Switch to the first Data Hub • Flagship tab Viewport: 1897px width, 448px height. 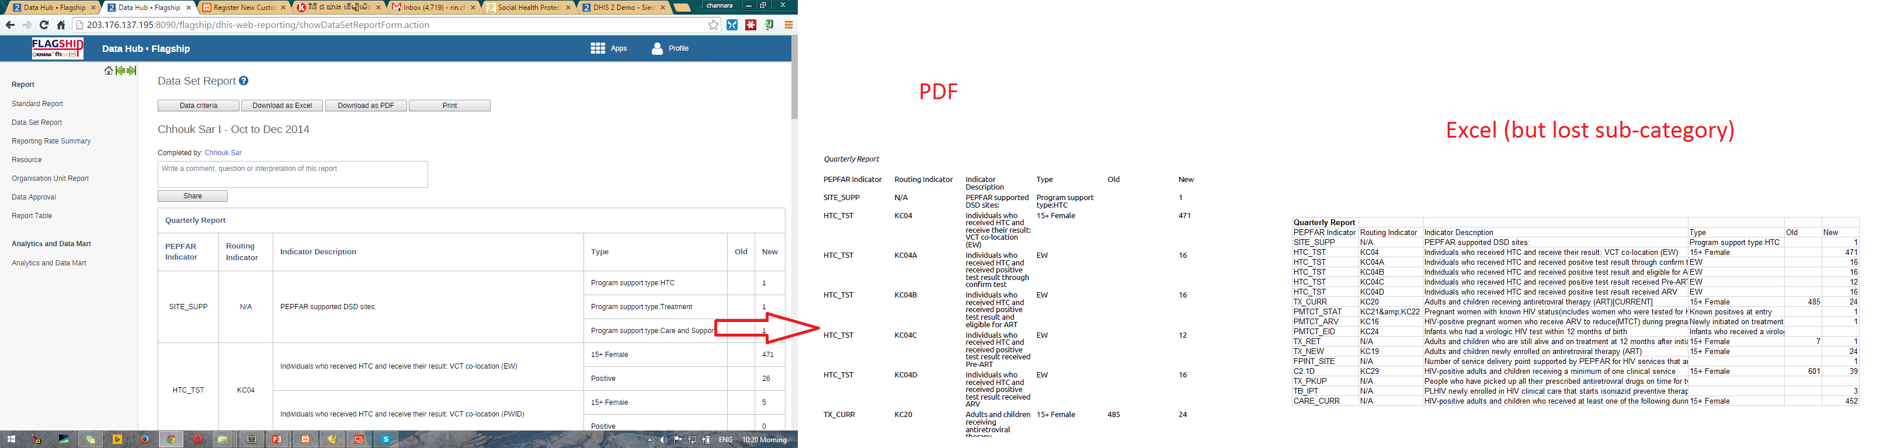[54, 8]
